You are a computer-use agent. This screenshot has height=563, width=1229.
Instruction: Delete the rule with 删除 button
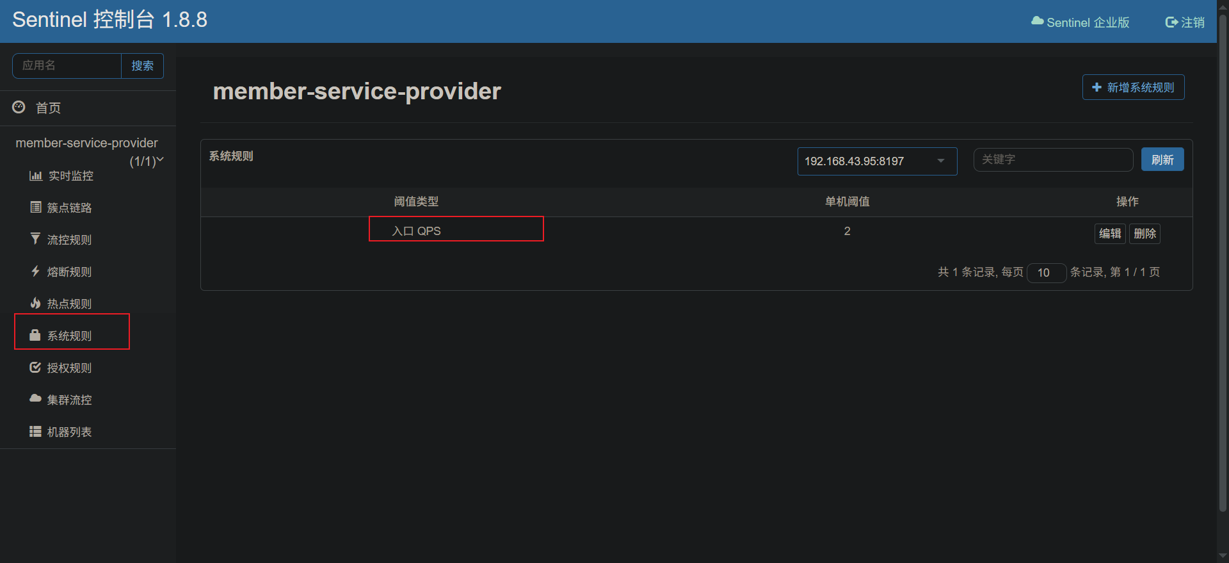(1145, 234)
